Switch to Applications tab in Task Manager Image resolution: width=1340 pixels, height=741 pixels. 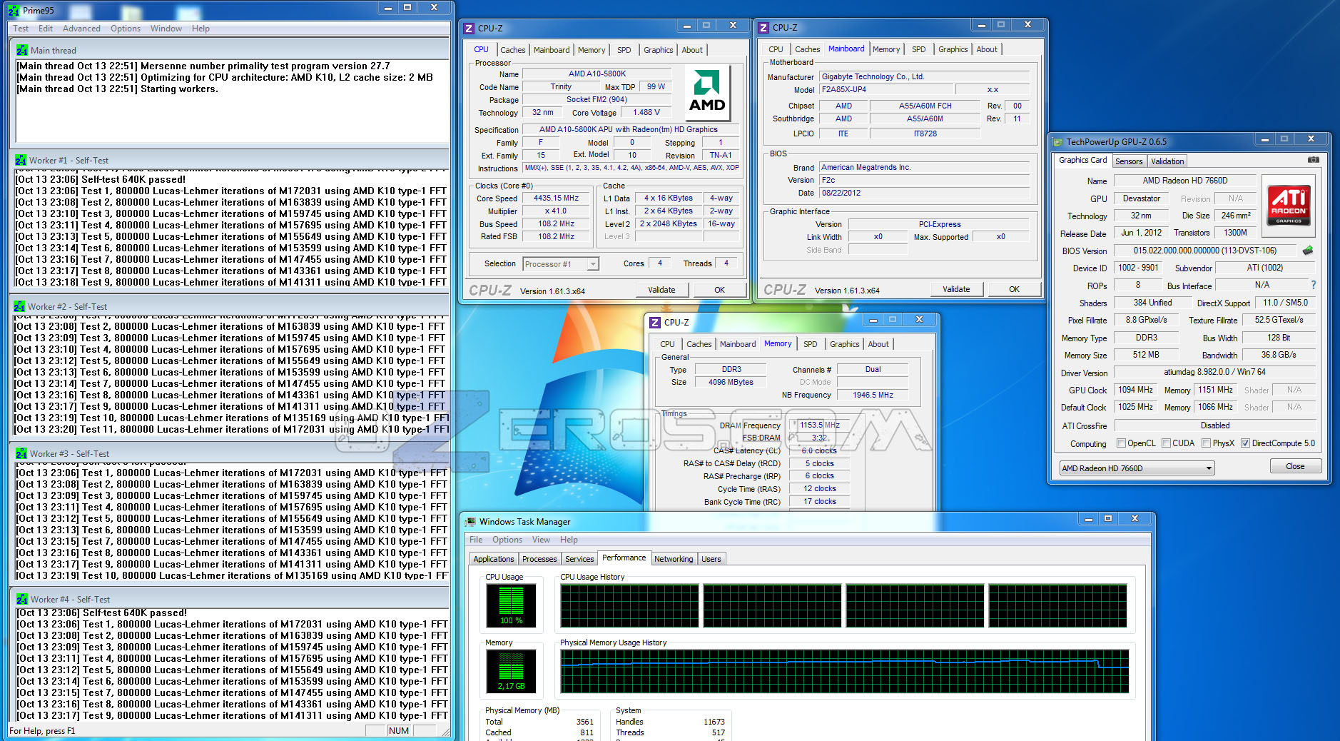(494, 559)
